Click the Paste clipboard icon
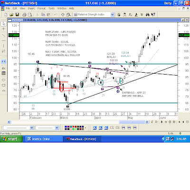 coord(49,15)
